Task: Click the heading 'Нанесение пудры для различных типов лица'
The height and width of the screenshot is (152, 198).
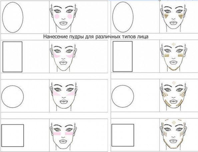Action: click(96, 37)
